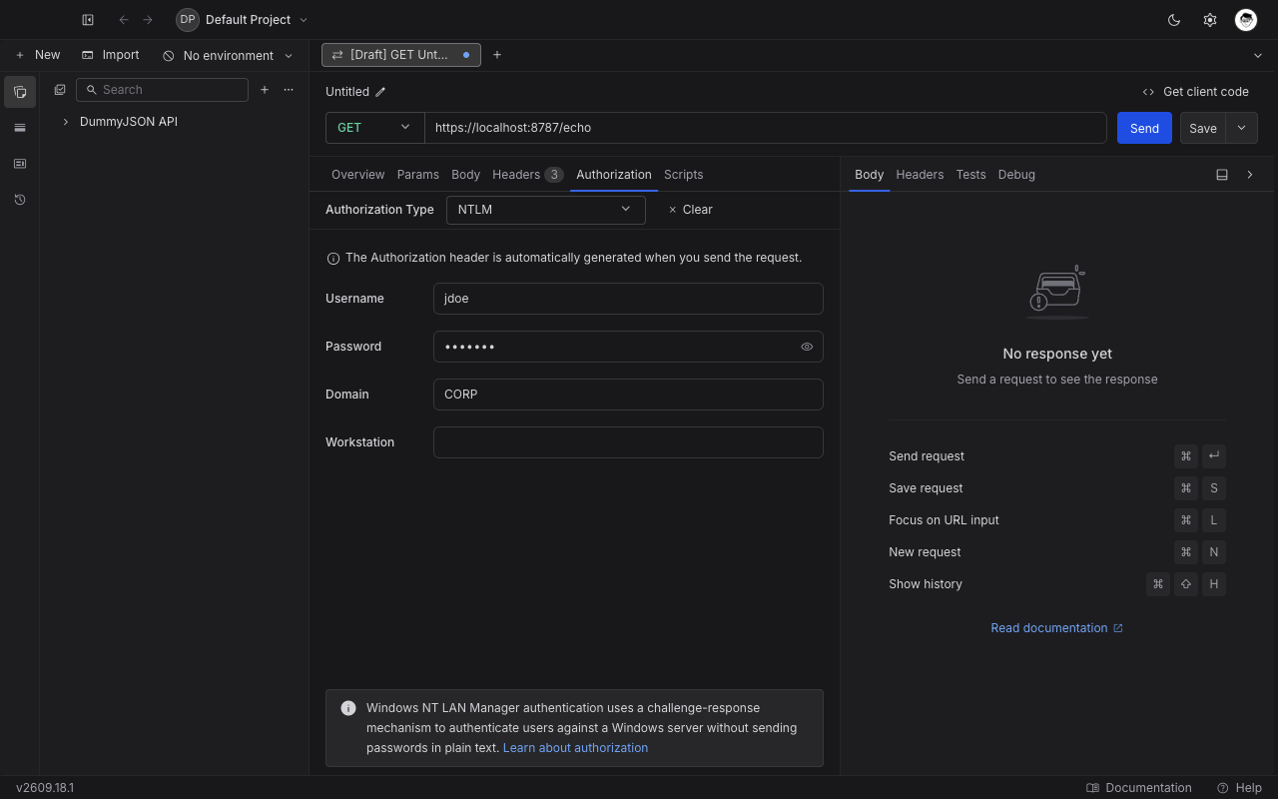Open the user avatar menu
Image resolution: width=1278 pixels, height=799 pixels.
pyautogui.click(x=1246, y=20)
